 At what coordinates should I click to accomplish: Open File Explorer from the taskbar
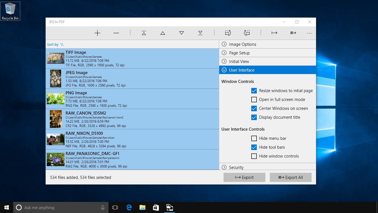tap(142, 207)
